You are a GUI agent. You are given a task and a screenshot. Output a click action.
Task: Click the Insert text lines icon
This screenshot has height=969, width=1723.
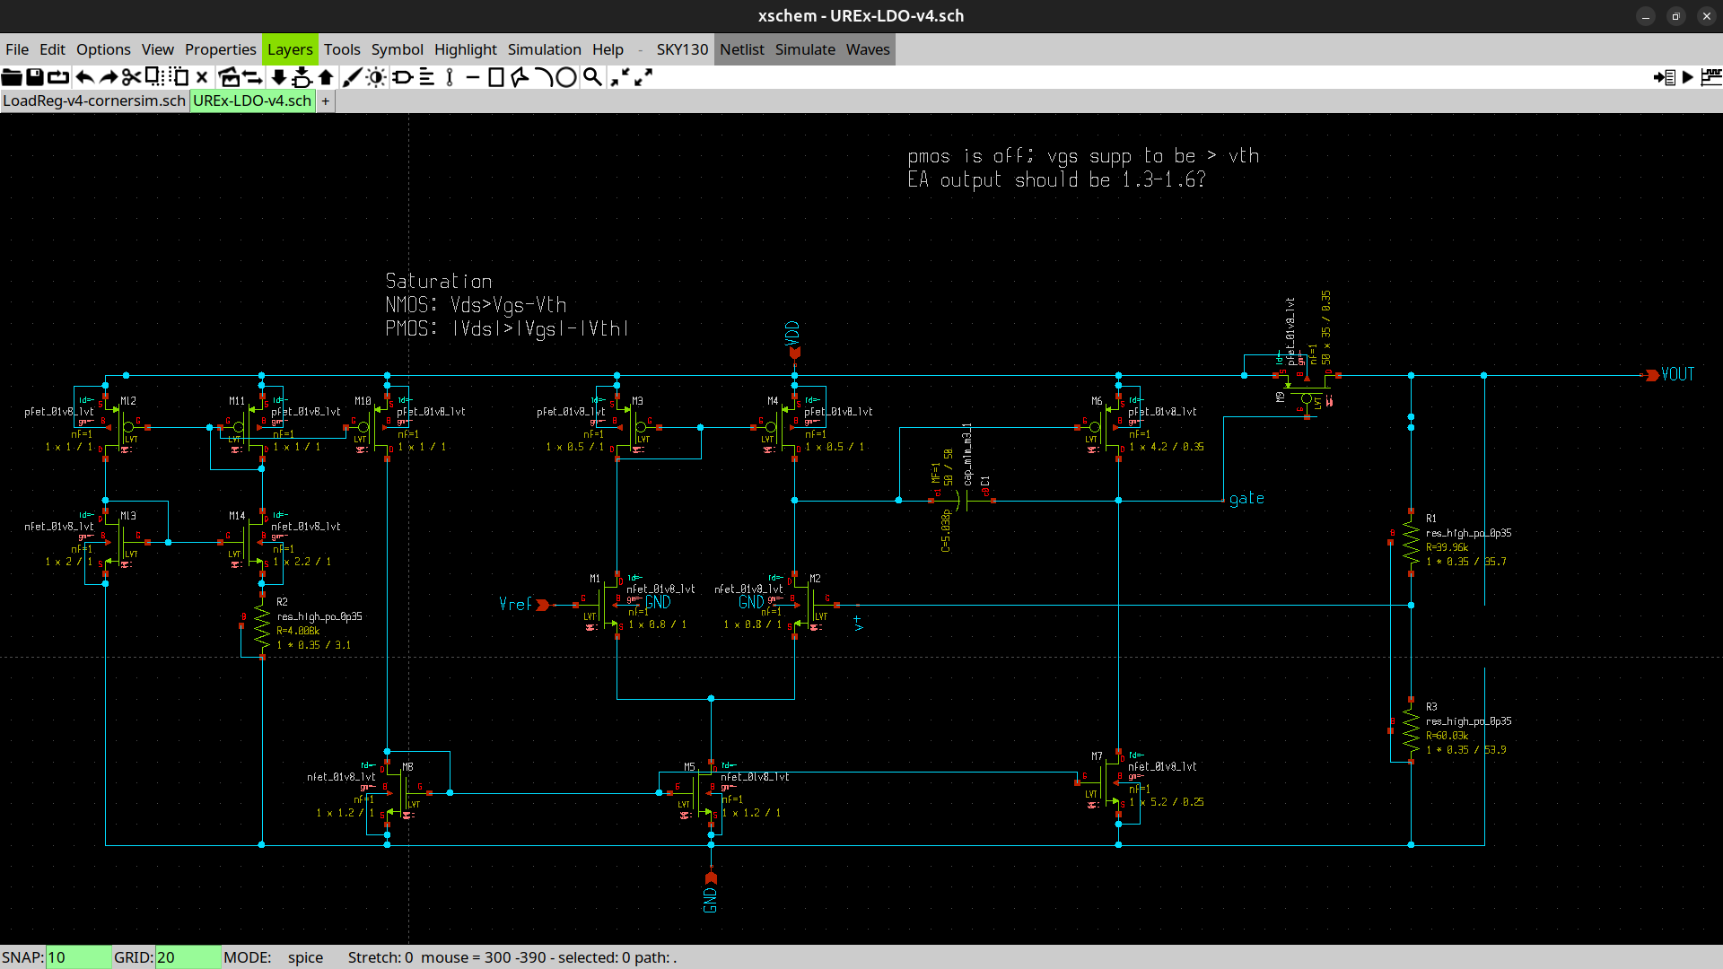tap(427, 77)
